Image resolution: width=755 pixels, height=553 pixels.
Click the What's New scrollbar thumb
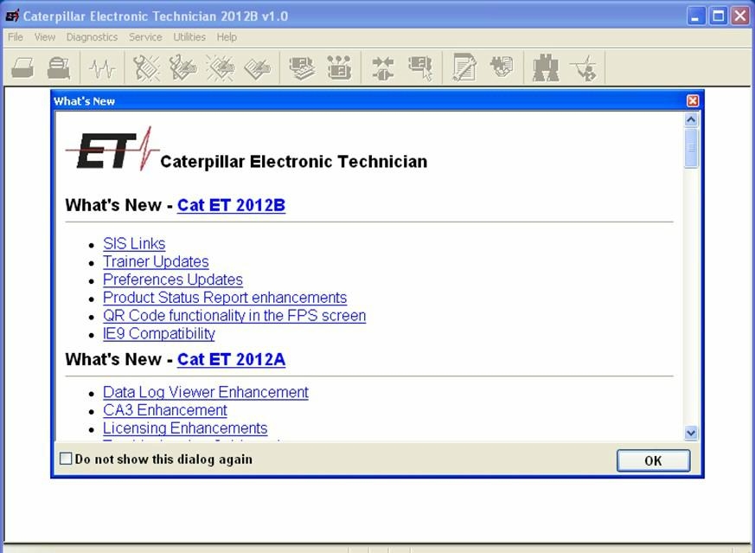pos(691,147)
